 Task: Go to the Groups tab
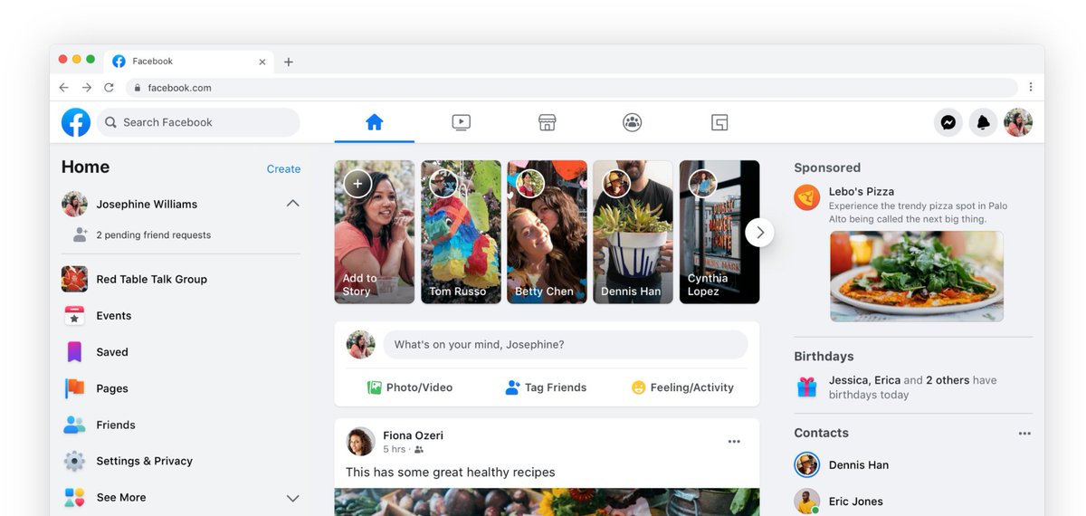pos(633,122)
